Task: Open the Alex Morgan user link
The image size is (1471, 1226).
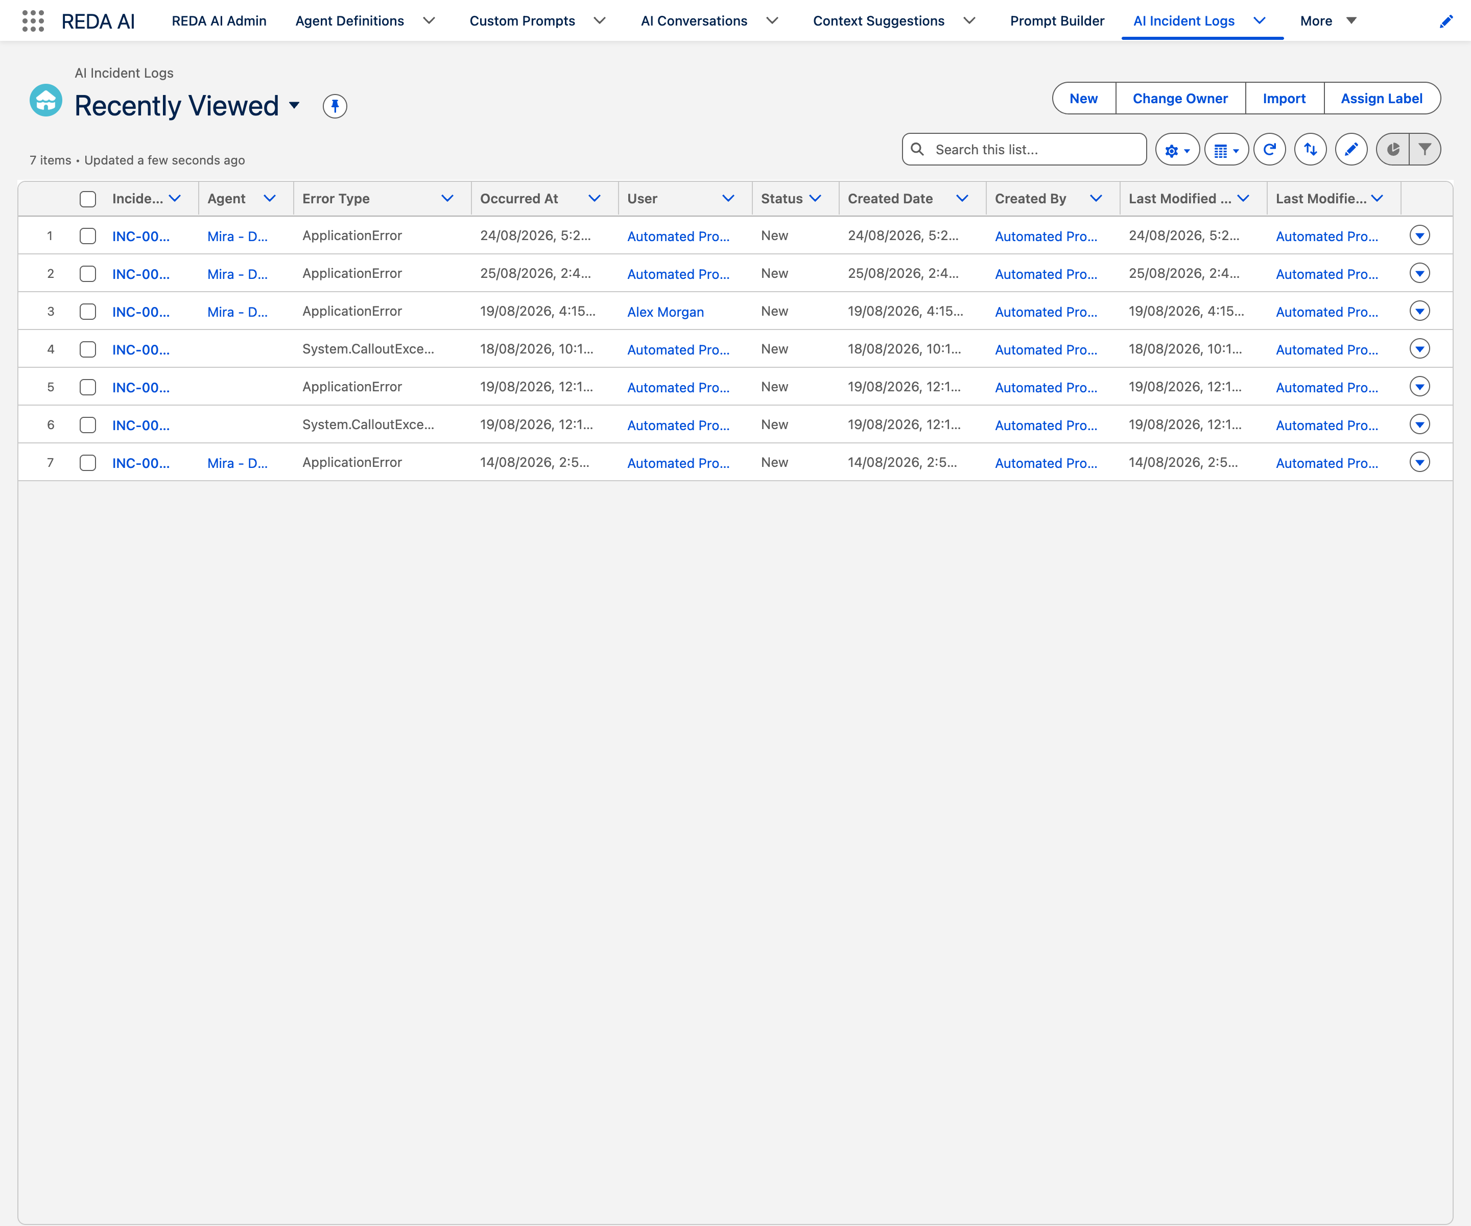Action: pos(666,312)
